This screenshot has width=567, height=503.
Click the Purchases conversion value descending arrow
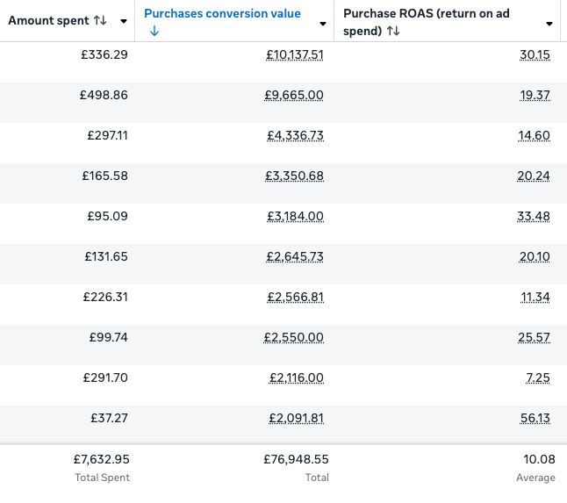pos(154,31)
